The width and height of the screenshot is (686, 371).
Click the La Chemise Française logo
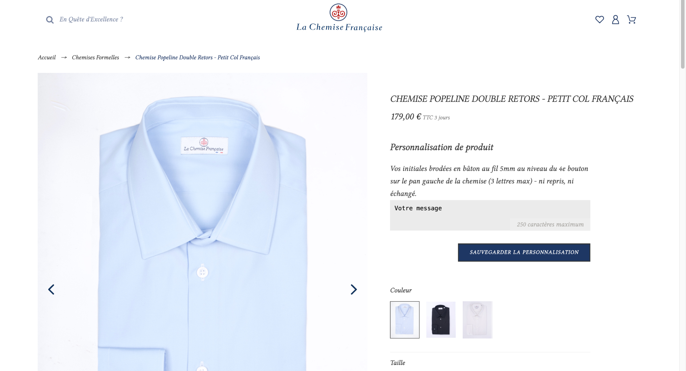(339, 18)
